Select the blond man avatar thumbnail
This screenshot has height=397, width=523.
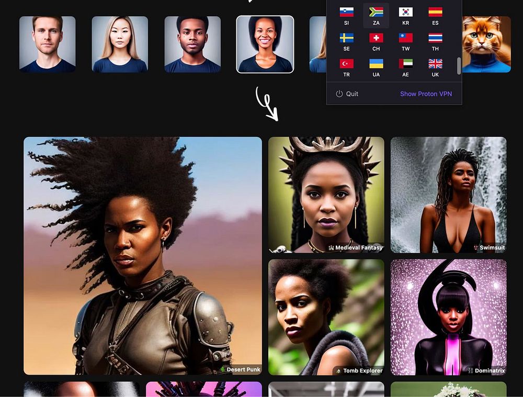point(48,44)
